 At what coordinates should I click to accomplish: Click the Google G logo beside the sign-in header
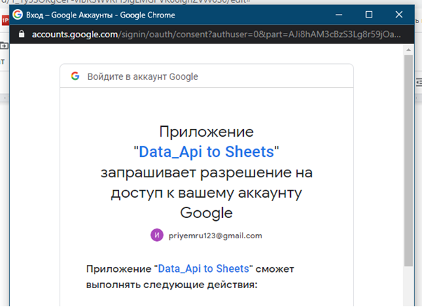point(75,76)
